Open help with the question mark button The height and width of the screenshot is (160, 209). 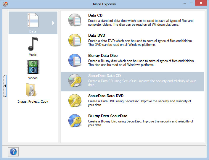coord(13,152)
